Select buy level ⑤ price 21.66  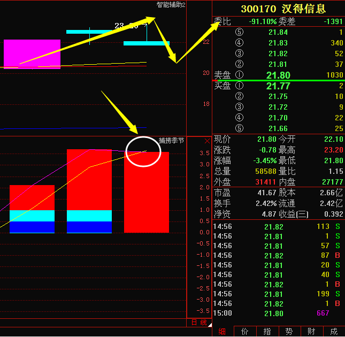pyautogui.click(x=278, y=129)
